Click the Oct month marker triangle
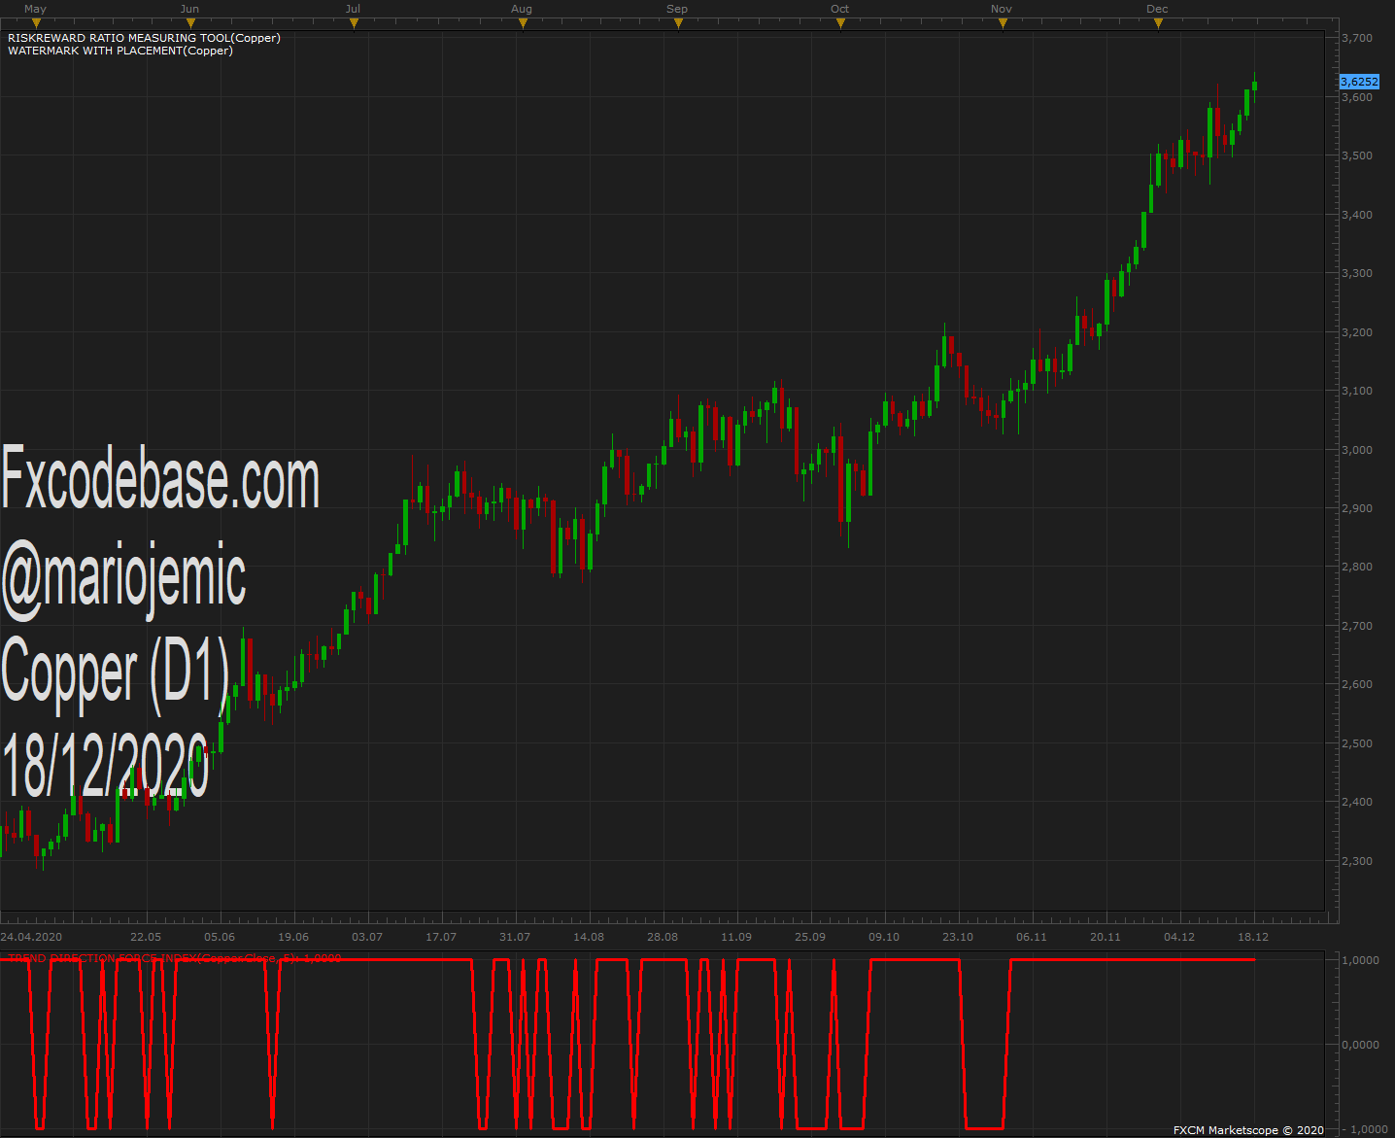The image size is (1395, 1138). [840, 23]
